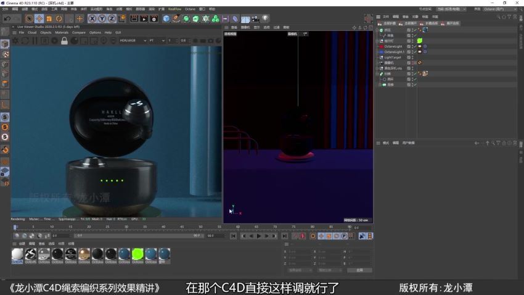Click the frame 50 mark on the timeline ruler
524x295 pixels.
coord(200,227)
